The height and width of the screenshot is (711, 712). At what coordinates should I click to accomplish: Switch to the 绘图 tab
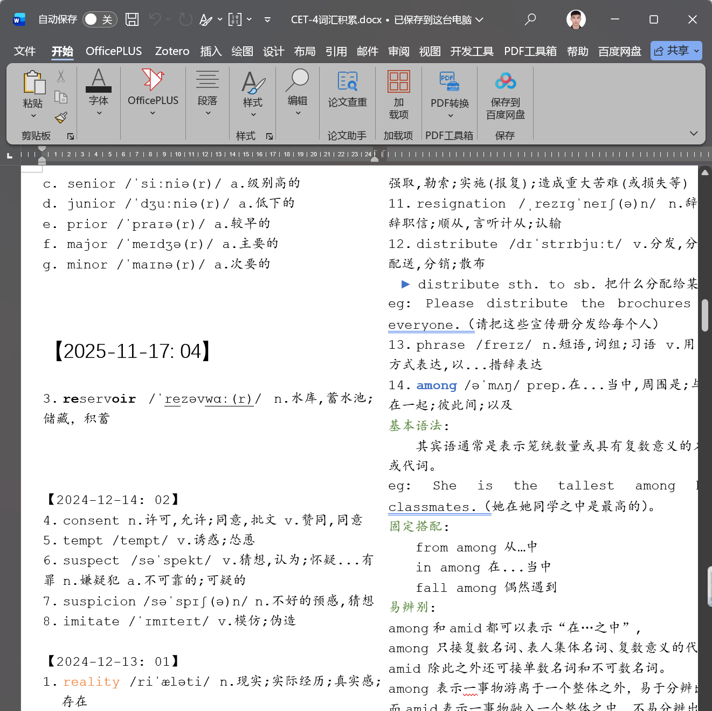(x=242, y=51)
